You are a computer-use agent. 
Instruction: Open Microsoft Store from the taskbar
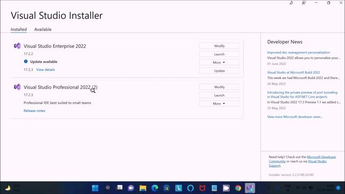167,188
